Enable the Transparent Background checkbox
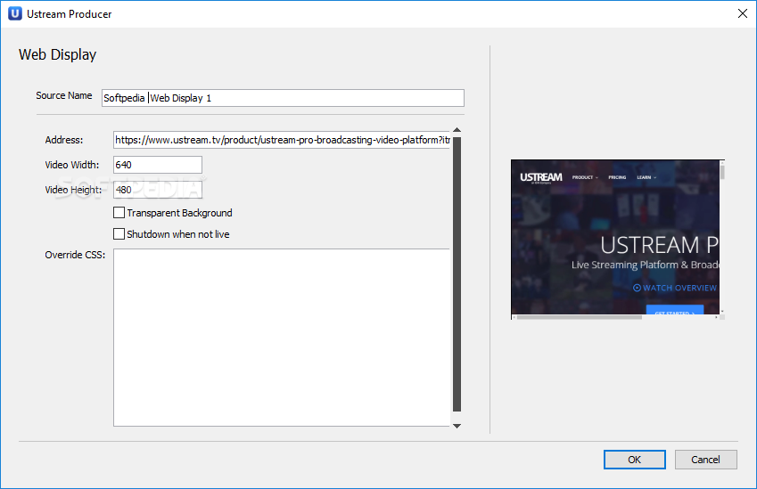This screenshot has width=757, height=489. click(x=119, y=213)
